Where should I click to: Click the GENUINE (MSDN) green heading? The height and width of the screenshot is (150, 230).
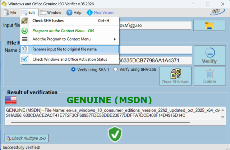point(109,100)
